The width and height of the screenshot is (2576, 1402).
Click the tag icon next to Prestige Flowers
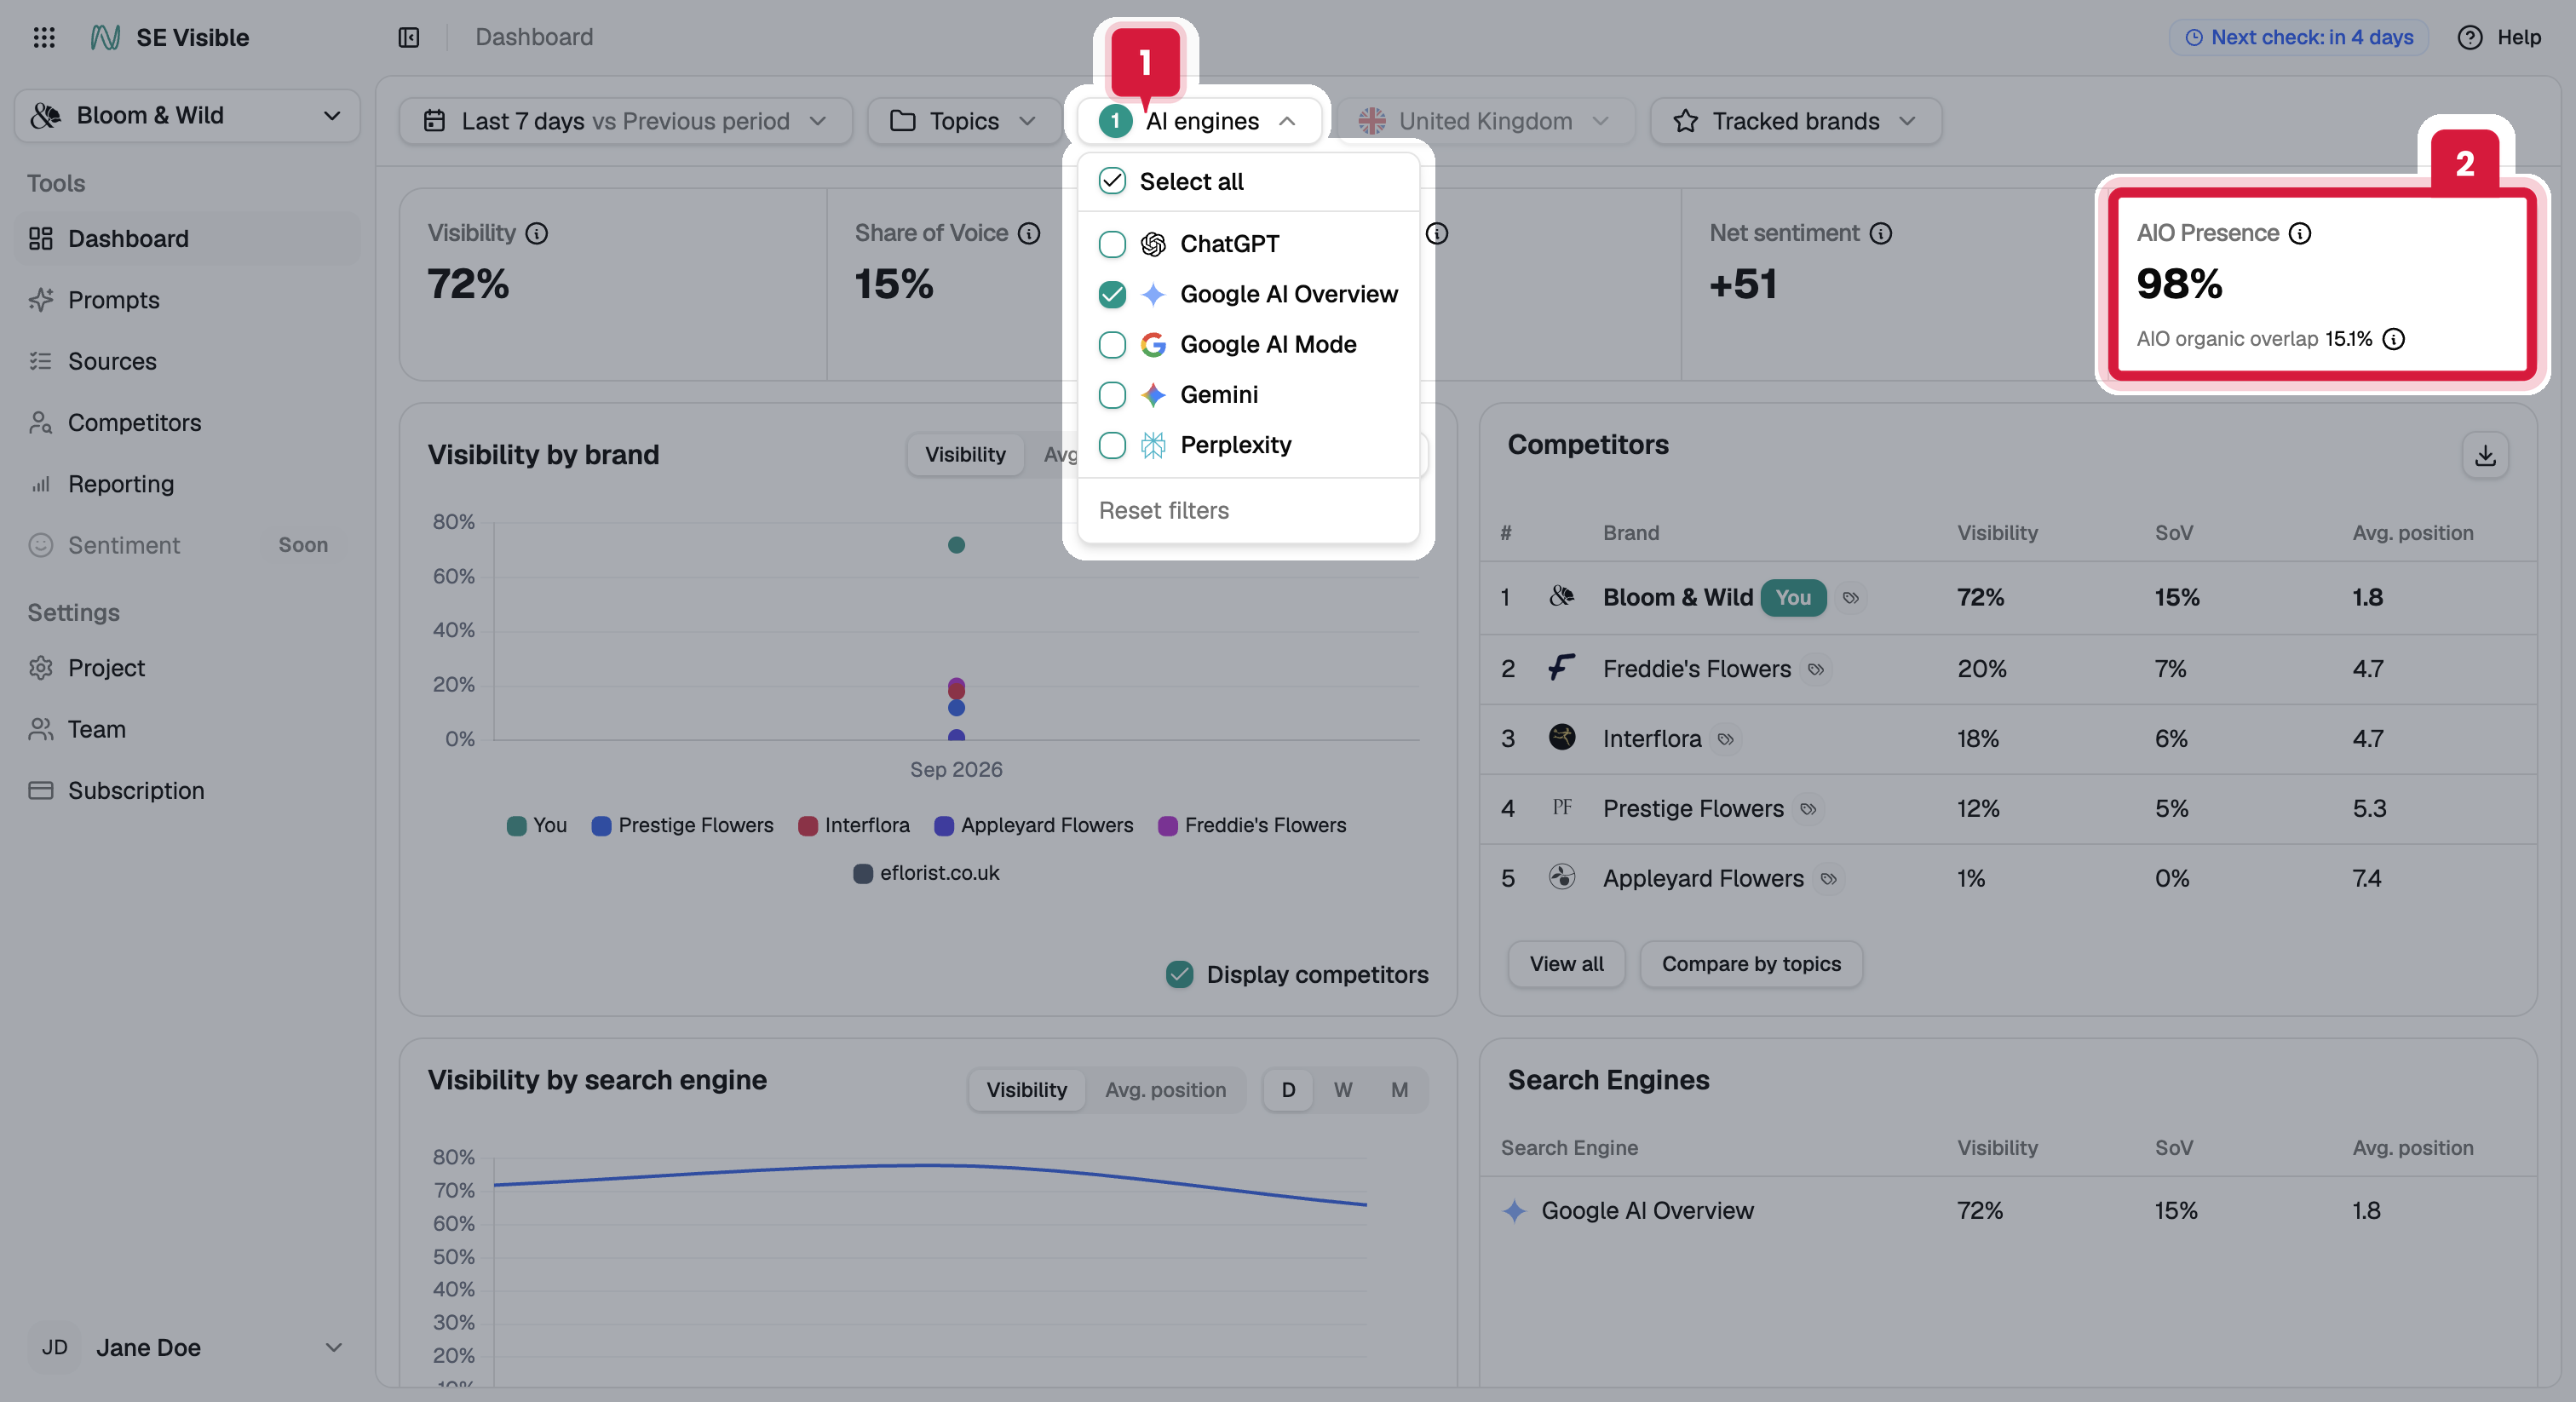[1808, 809]
